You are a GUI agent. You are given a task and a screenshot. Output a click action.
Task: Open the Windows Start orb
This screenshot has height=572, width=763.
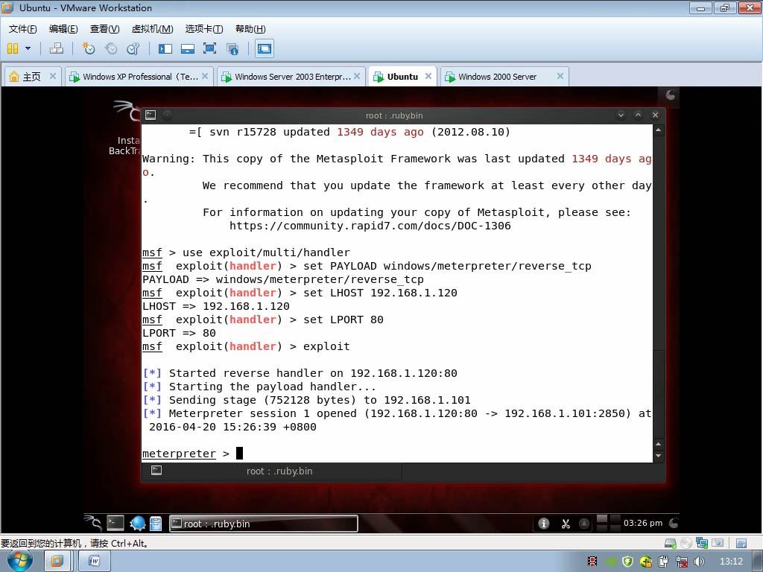click(19, 561)
